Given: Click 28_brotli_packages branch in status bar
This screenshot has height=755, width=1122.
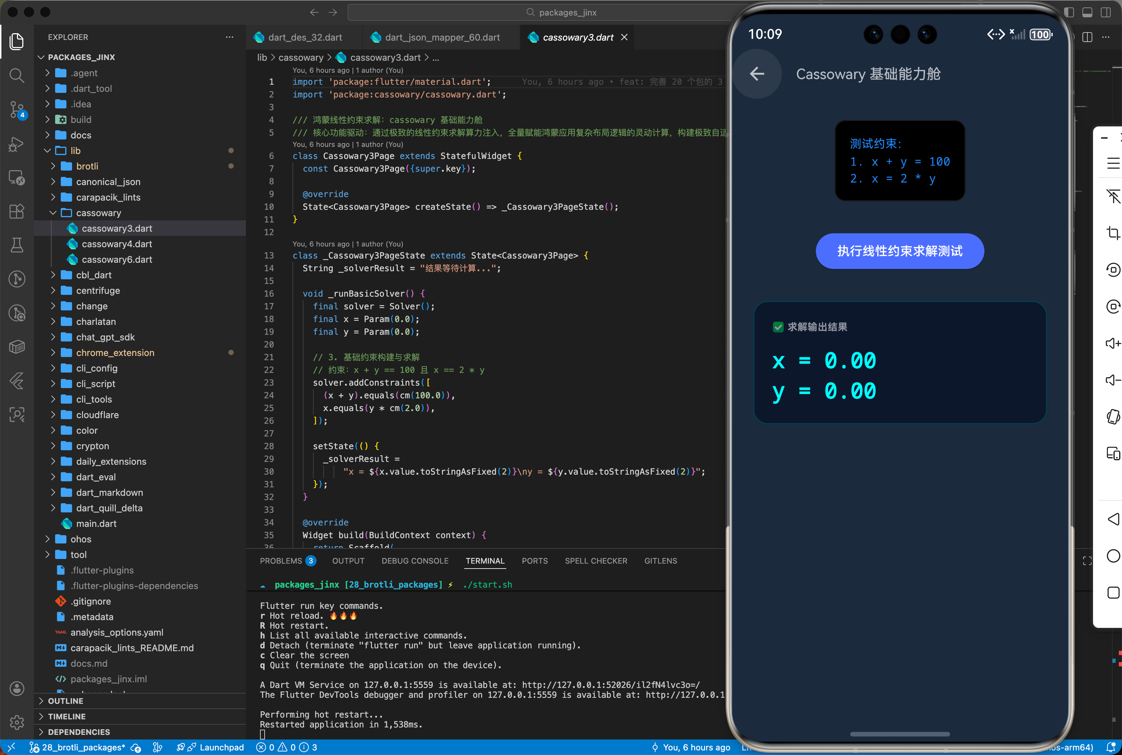Looking at the screenshot, I should click(83, 747).
